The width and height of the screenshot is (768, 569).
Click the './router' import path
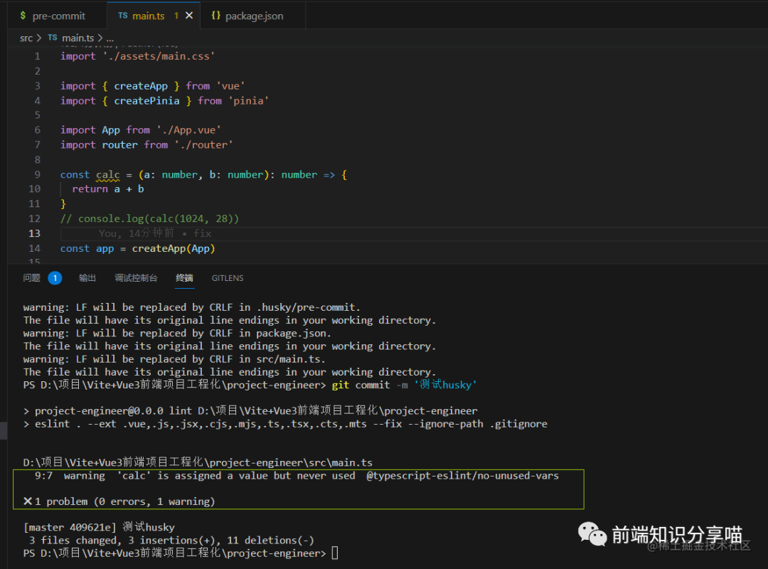pyautogui.click(x=204, y=144)
